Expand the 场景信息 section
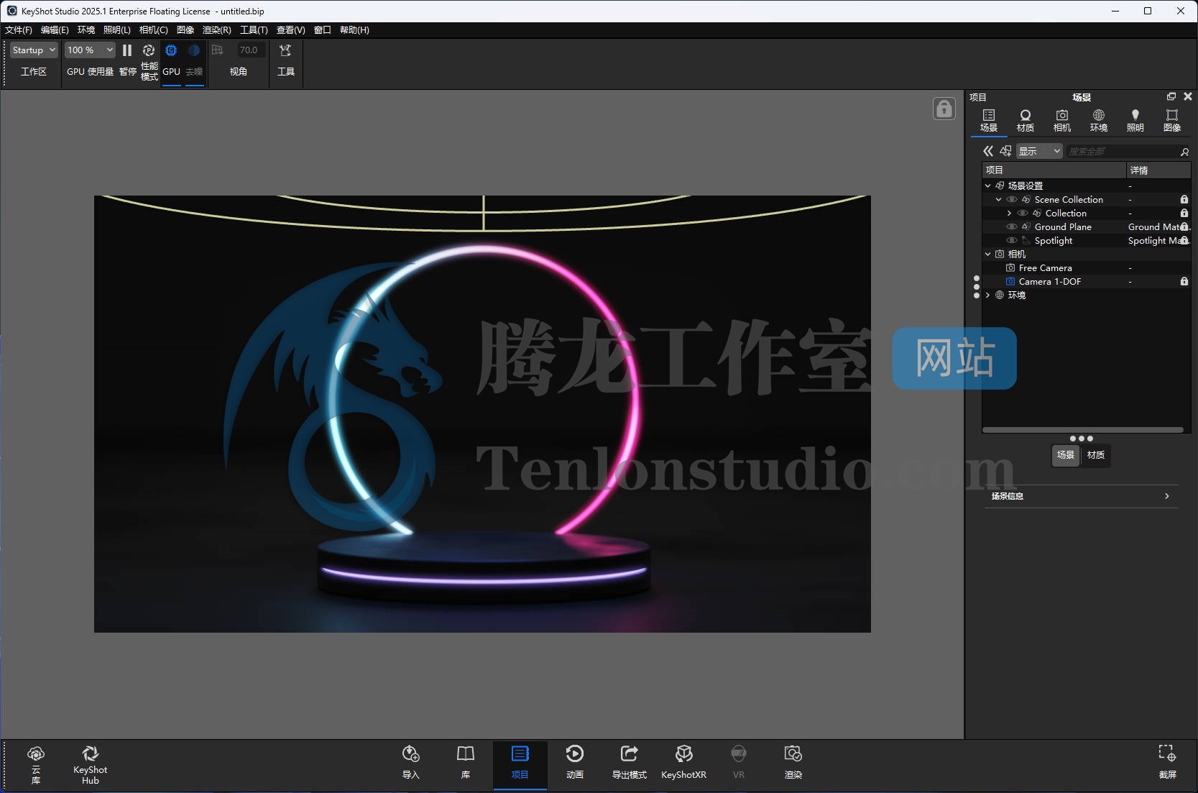1198x793 pixels. tap(1082, 496)
